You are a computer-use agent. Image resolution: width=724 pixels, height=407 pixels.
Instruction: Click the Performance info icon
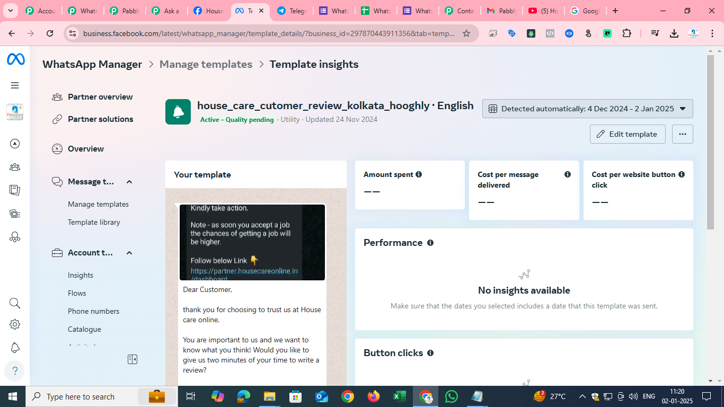click(430, 243)
